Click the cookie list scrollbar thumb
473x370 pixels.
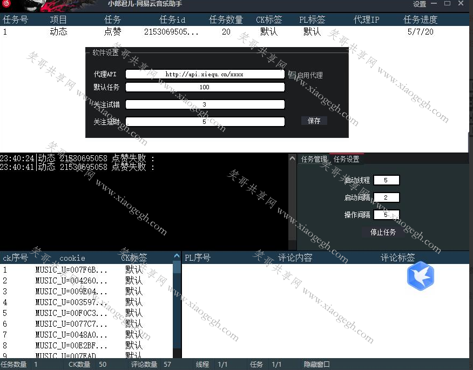177,267
